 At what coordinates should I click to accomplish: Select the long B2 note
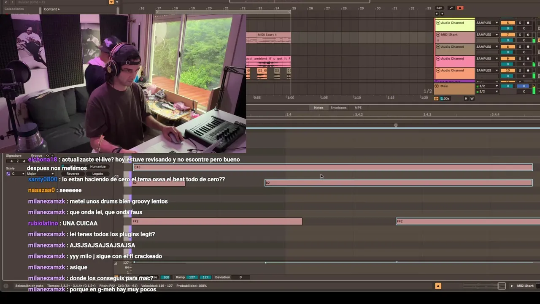pos(398,183)
